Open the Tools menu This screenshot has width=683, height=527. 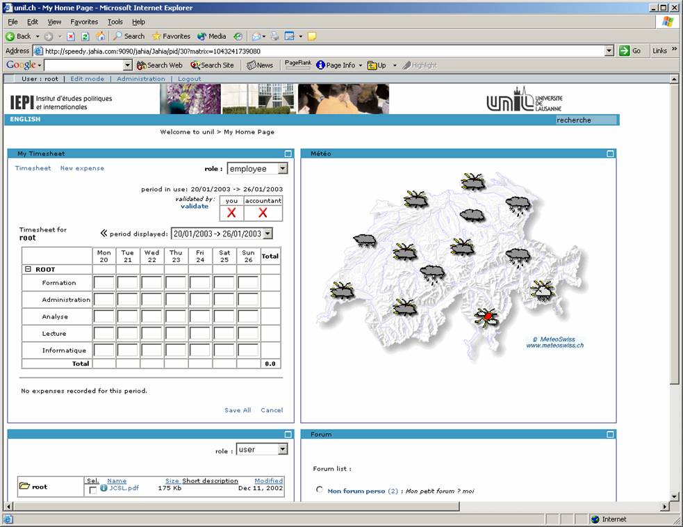tap(115, 22)
